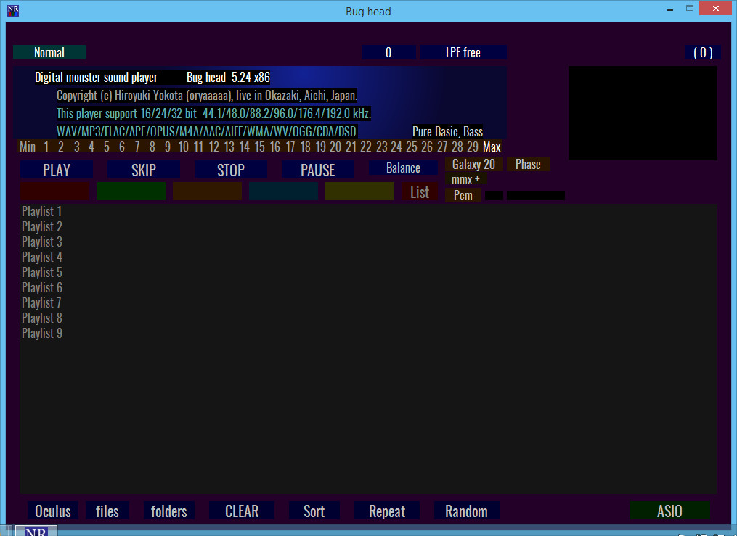Select the brown color swatch
This screenshot has height=536, width=737.
(207, 191)
